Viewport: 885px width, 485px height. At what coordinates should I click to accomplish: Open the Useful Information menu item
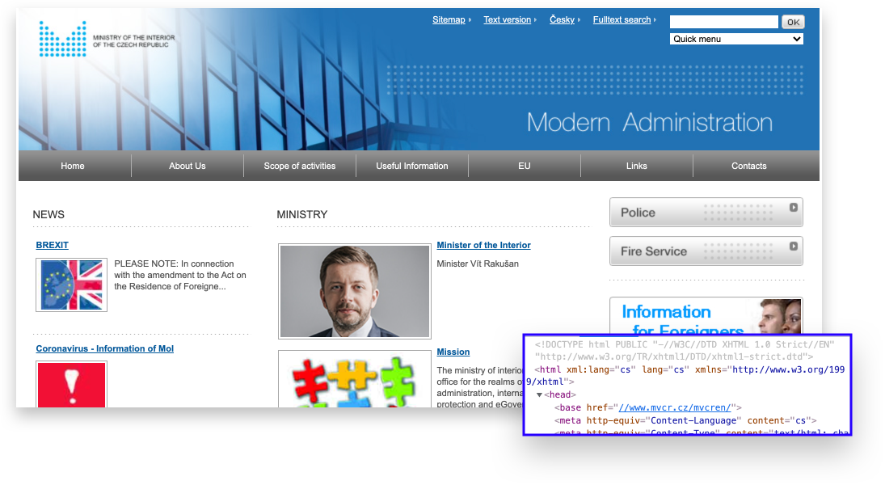(412, 166)
